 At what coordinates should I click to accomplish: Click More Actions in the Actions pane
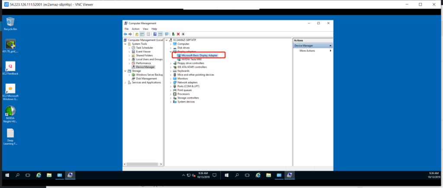(307, 51)
